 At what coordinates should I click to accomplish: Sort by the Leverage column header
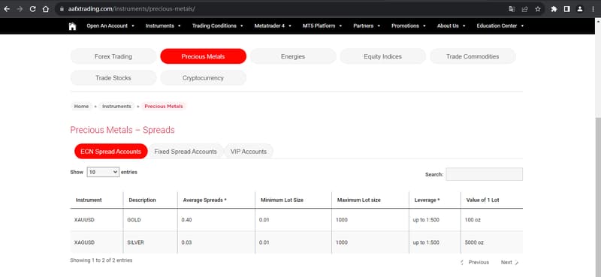click(x=435, y=200)
